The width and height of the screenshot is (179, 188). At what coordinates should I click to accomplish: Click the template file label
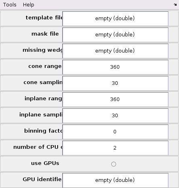click(44, 17)
